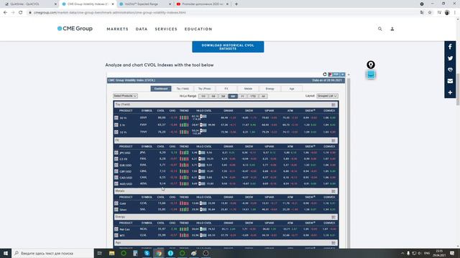
Task: Open the Layout Grouped List dropdown
Action: coord(327,96)
